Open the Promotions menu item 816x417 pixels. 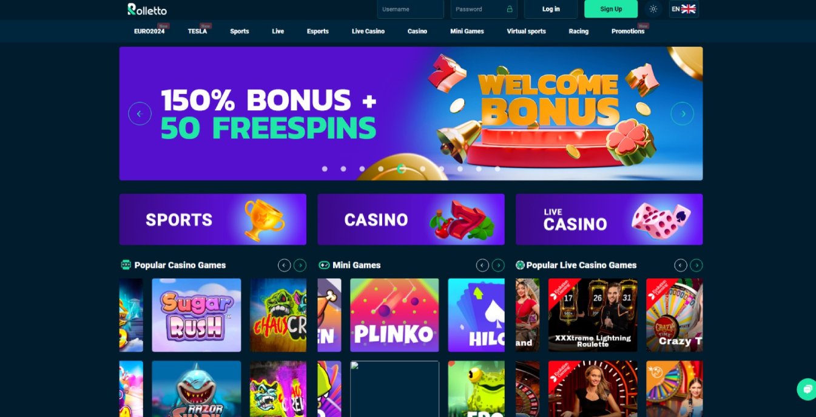point(628,31)
